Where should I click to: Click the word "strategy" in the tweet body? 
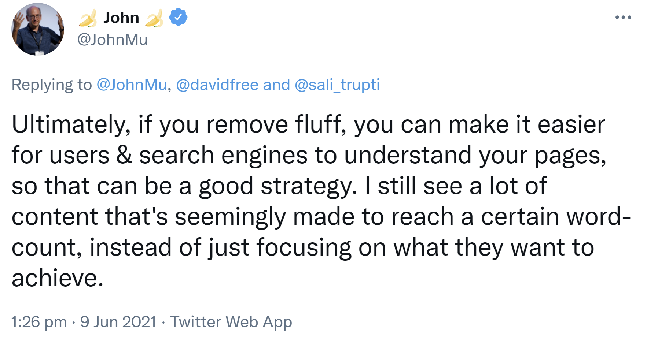pyautogui.click(x=309, y=186)
